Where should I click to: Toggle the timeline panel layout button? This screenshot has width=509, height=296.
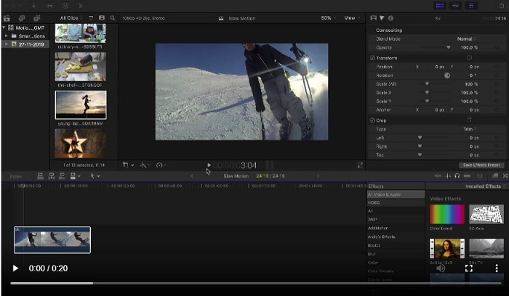click(455, 6)
